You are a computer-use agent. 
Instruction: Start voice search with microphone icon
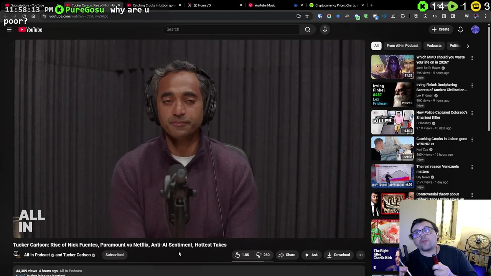325,29
